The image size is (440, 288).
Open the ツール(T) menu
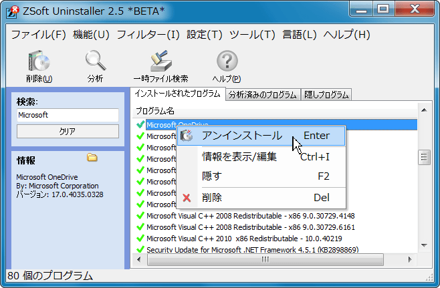coord(252,35)
